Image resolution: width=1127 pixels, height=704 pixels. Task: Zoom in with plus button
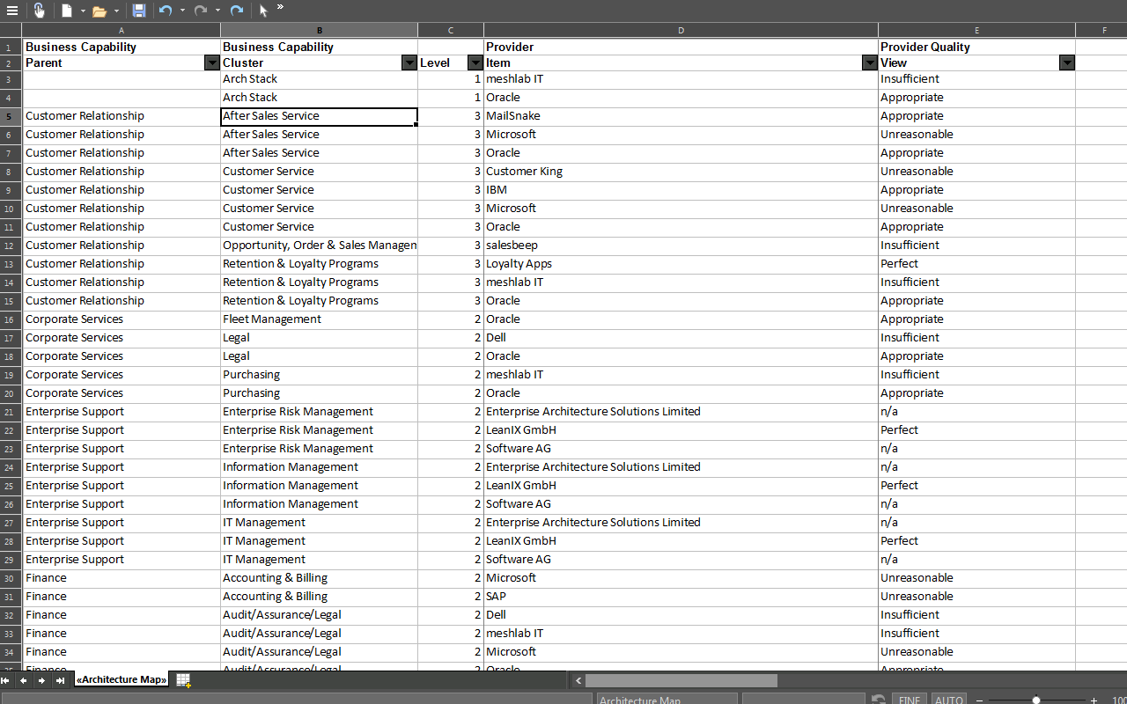[1094, 700]
